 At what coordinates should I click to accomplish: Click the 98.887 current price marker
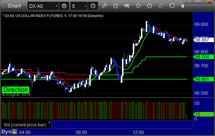203,40
